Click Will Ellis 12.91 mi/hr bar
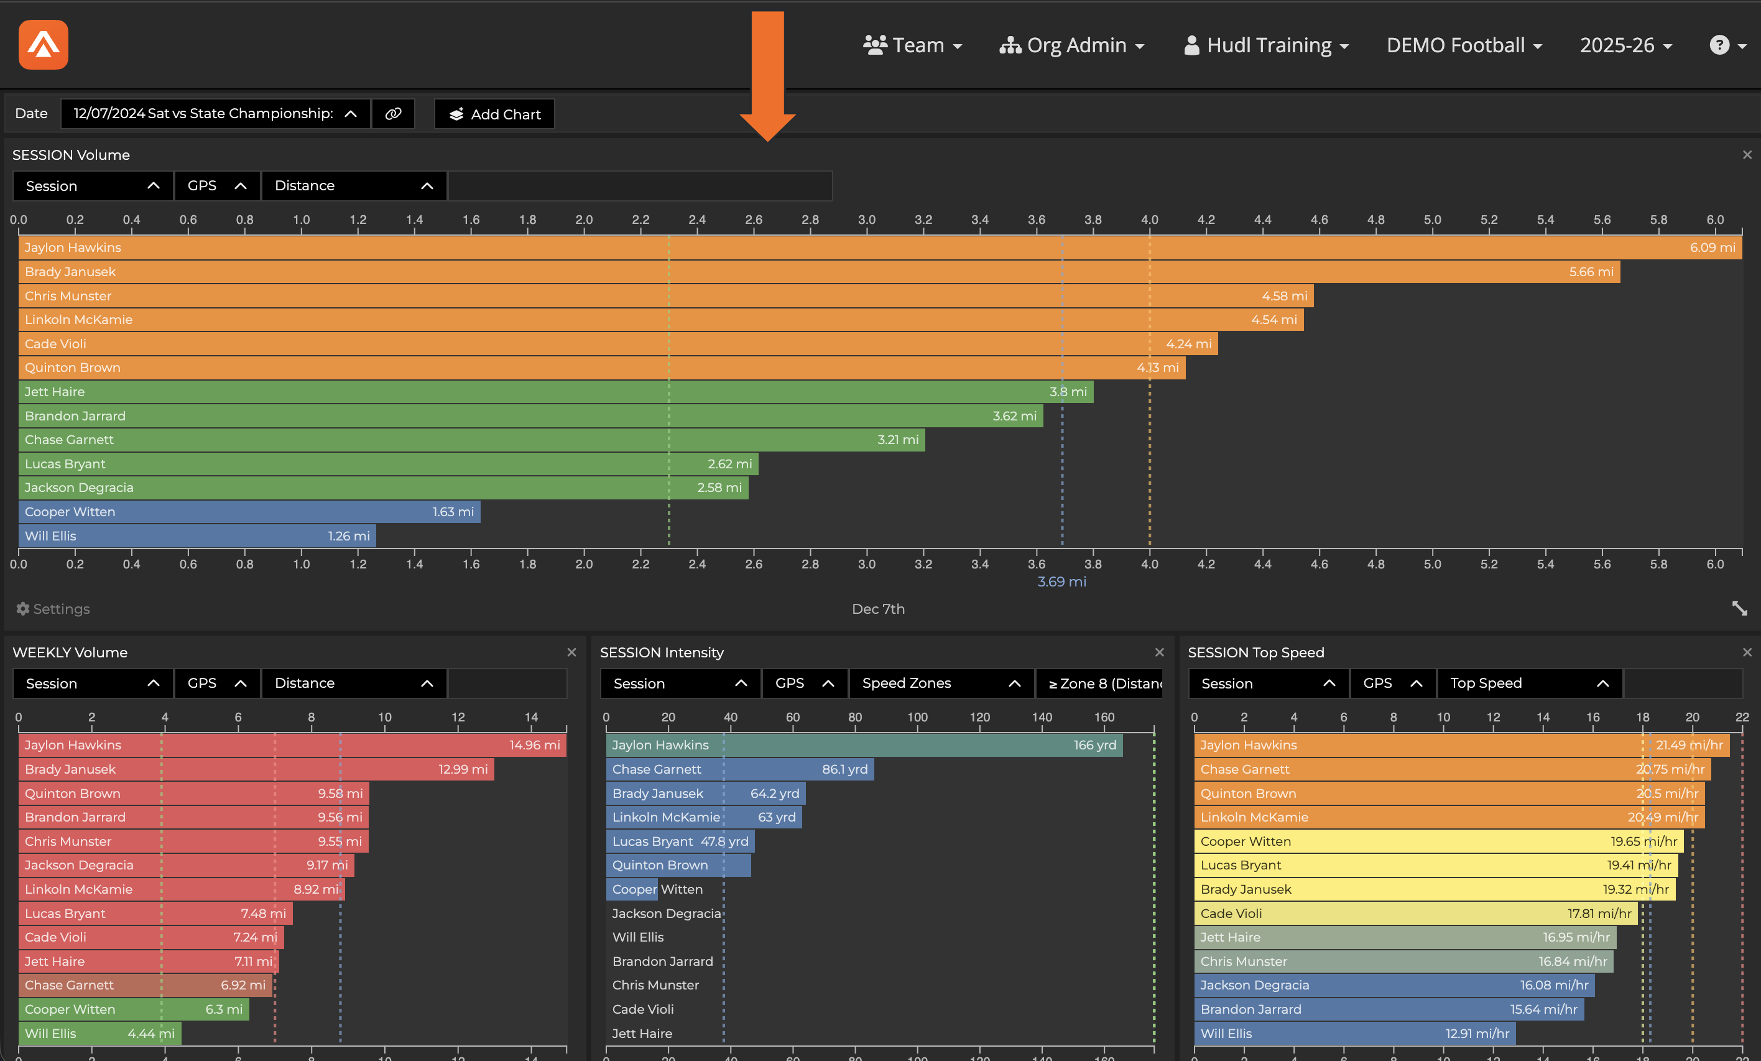1761x1061 pixels. click(x=1355, y=1034)
